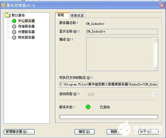The image size is (166, 138).
Task: Click the service progress bar
Action: 109,117
